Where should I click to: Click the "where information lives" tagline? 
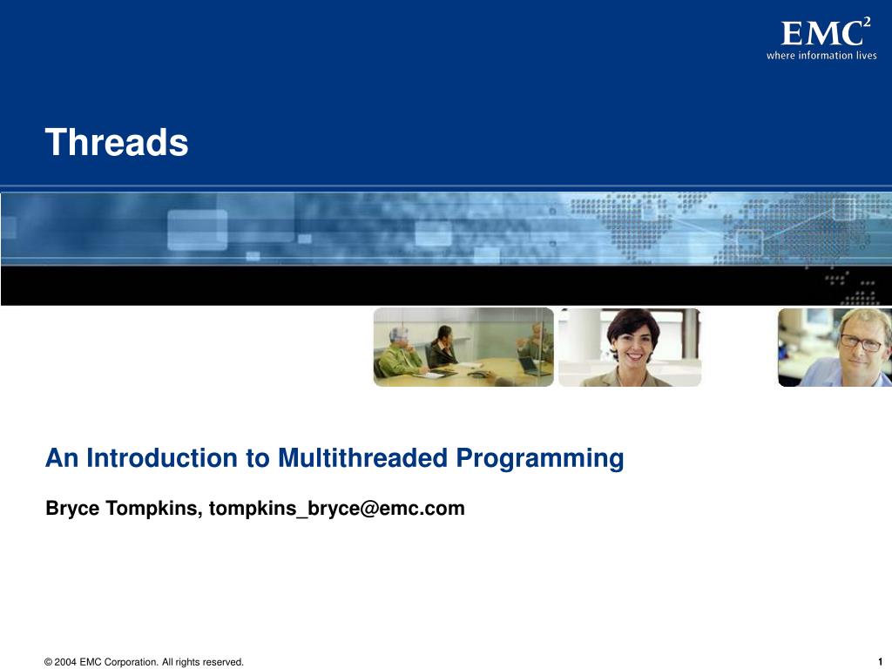[x=821, y=55]
